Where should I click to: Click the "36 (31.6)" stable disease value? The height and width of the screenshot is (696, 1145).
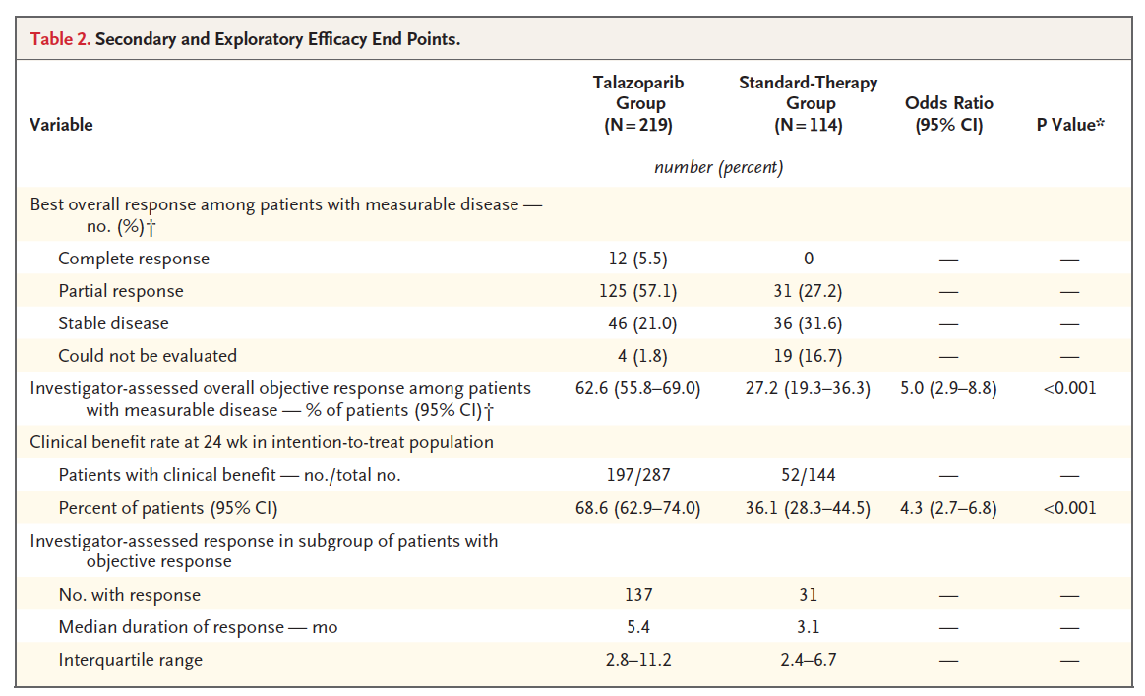tap(808, 323)
